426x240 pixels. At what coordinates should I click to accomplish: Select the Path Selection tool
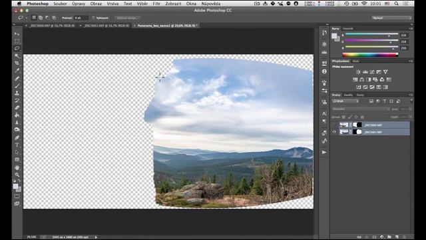pos(17,153)
